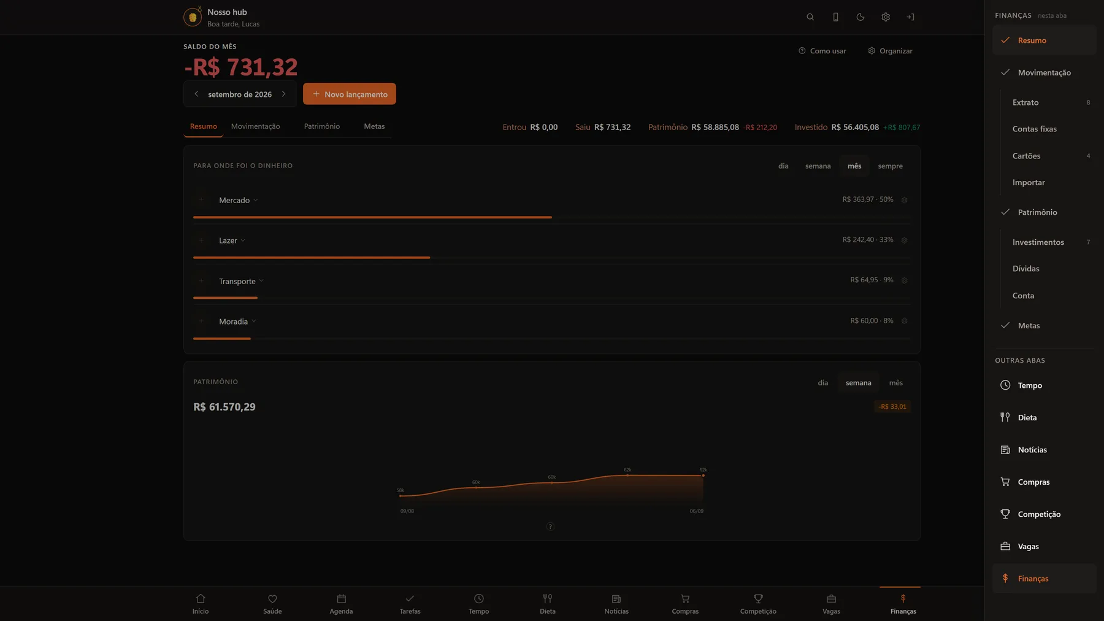Select 'mês' range in Patrimônio chart
This screenshot has height=621, width=1104.
pyautogui.click(x=895, y=383)
